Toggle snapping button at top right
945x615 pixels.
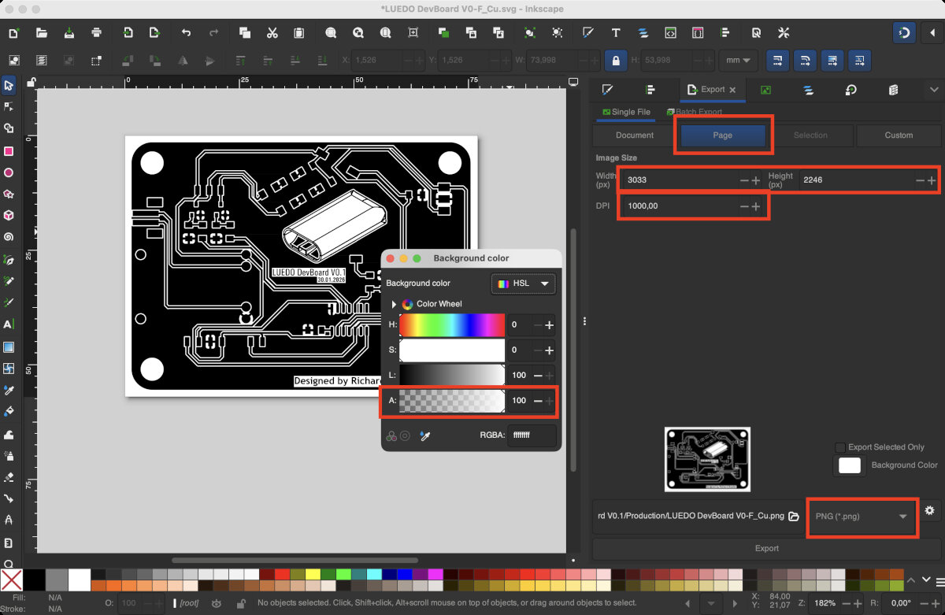point(903,33)
